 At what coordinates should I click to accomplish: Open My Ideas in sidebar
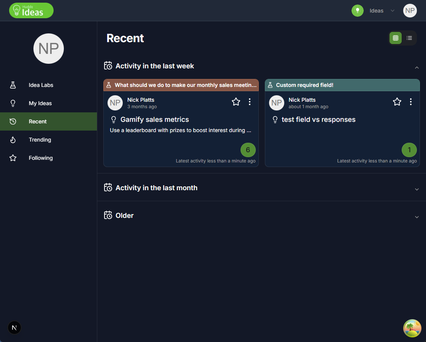[x=48, y=103]
